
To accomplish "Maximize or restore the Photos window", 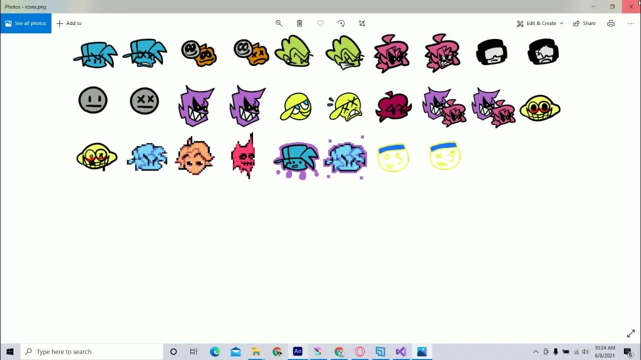I will 612,6.
